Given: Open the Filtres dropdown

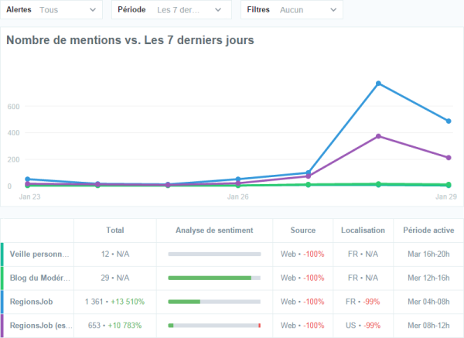Looking at the screenshot, I should click(292, 10).
